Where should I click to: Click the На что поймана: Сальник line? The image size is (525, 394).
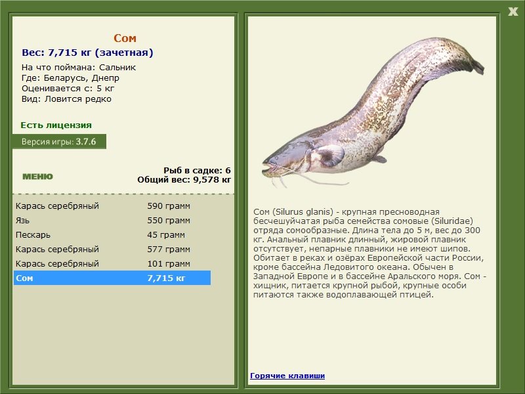(79, 68)
